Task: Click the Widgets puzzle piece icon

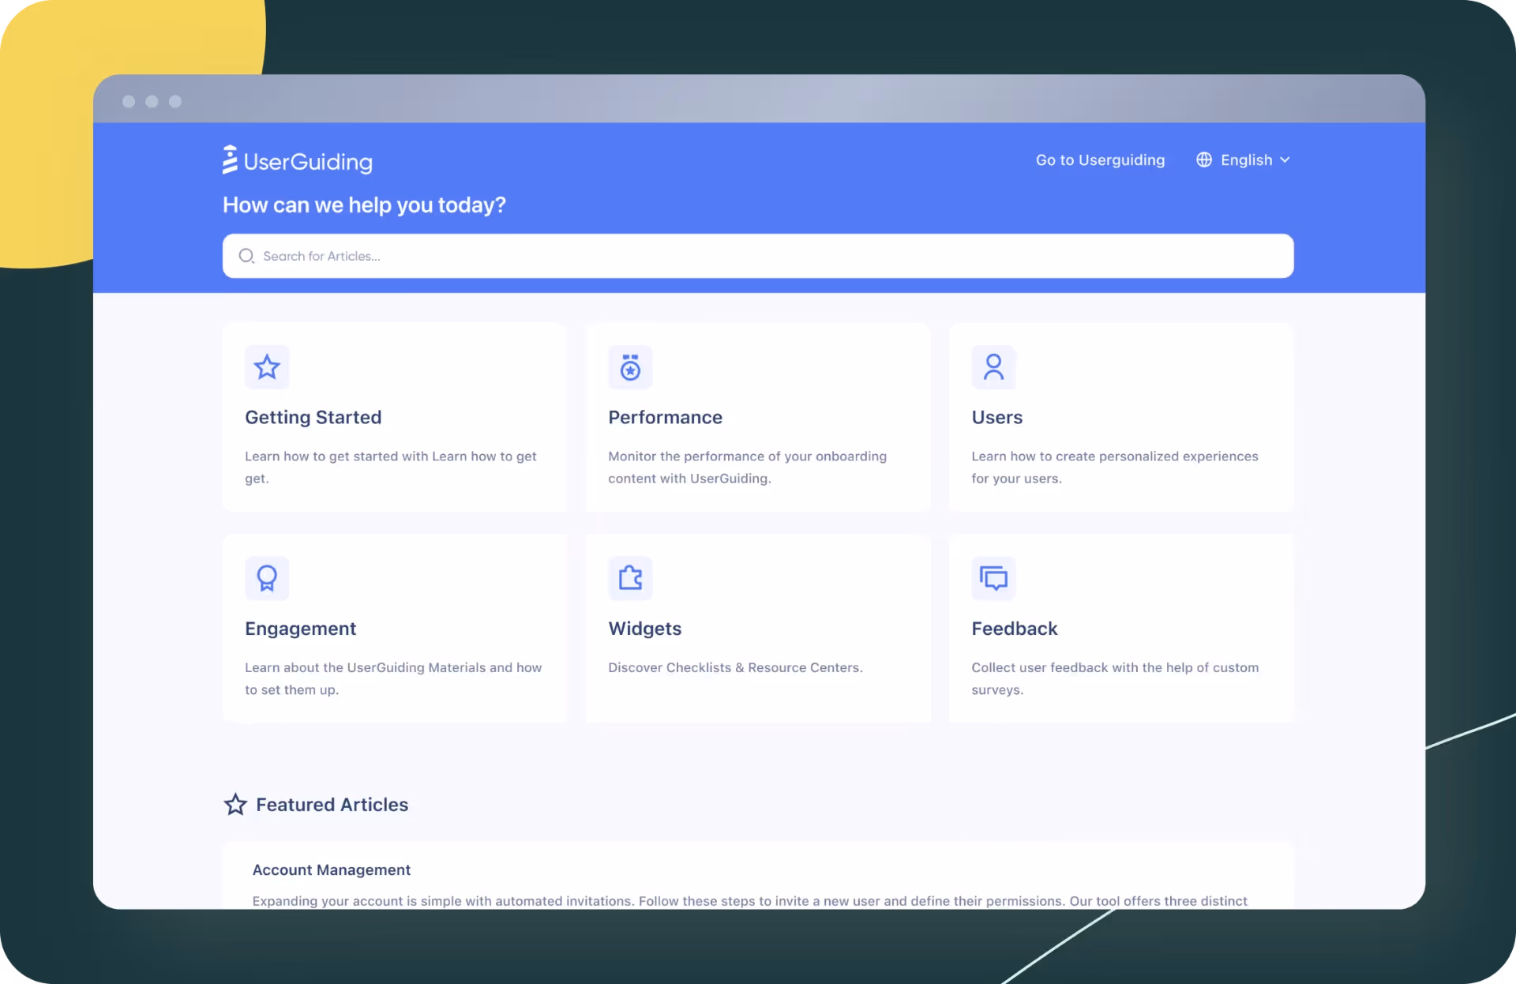Action: [x=630, y=578]
